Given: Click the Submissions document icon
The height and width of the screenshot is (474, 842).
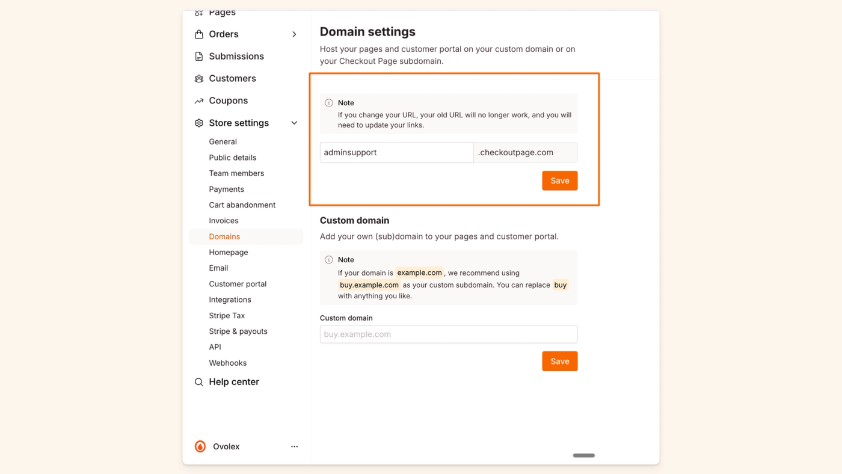Looking at the screenshot, I should [198, 56].
